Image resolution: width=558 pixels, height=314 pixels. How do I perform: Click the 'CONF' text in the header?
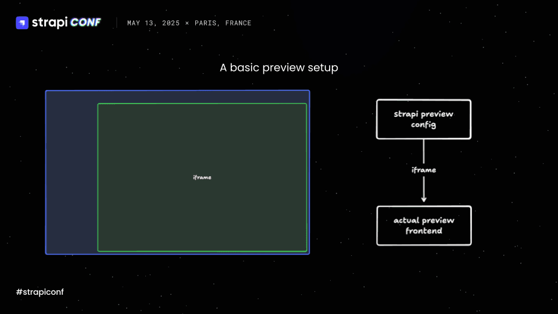(x=85, y=23)
